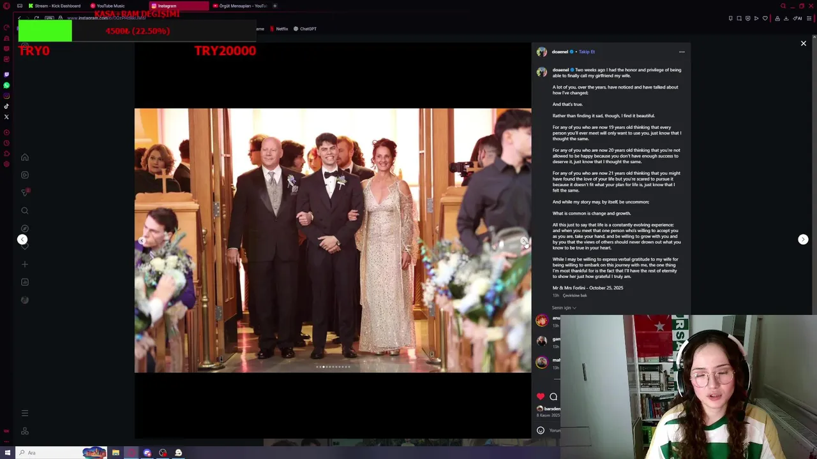Image resolution: width=817 pixels, height=459 pixels.
Task: Open the emoji picker for comments
Action: coord(541,430)
